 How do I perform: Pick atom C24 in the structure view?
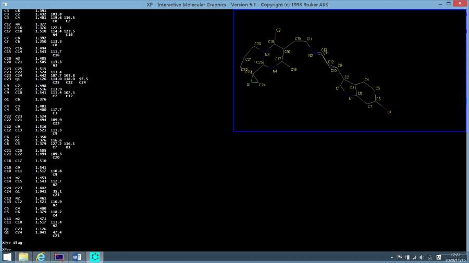coord(263,85)
